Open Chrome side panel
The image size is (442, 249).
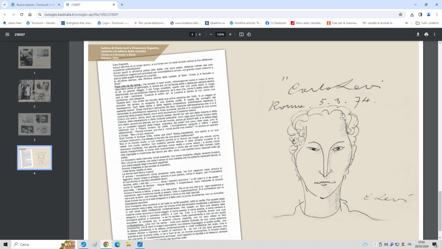420,14
